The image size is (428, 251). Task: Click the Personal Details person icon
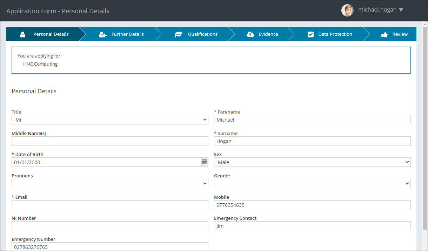(x=22, y=34)
